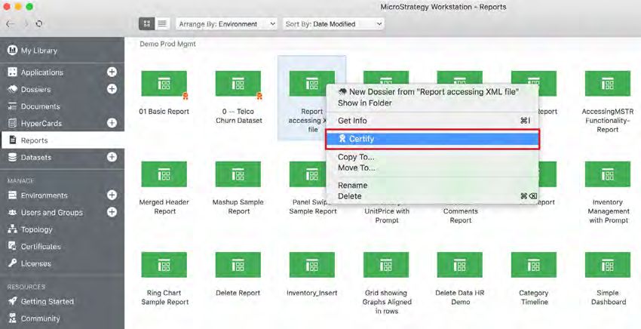
Task: Click the forward navigation arrow
Action: tap(26, 23)
